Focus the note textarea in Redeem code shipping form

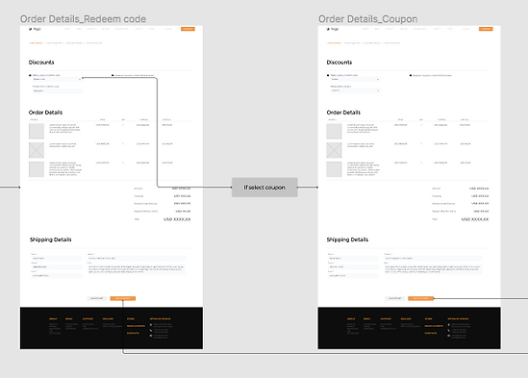[136, 269]
